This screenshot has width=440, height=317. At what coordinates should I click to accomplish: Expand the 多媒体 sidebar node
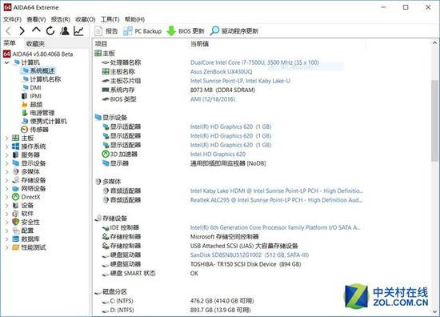point(6,172)
